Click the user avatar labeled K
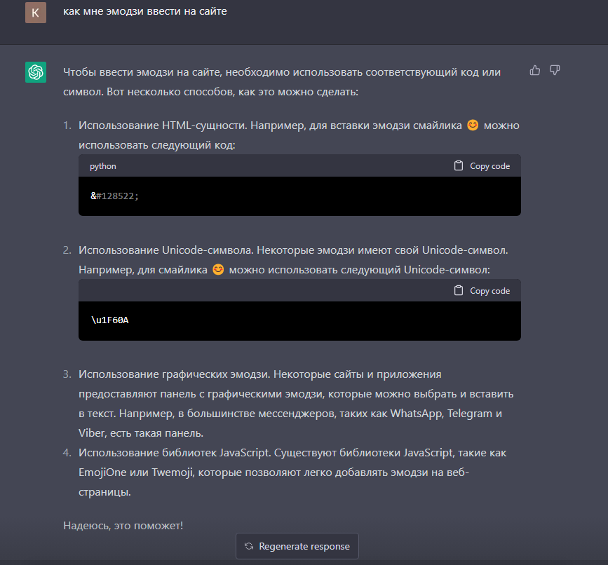Screen dimensions: 608x565 36,12
